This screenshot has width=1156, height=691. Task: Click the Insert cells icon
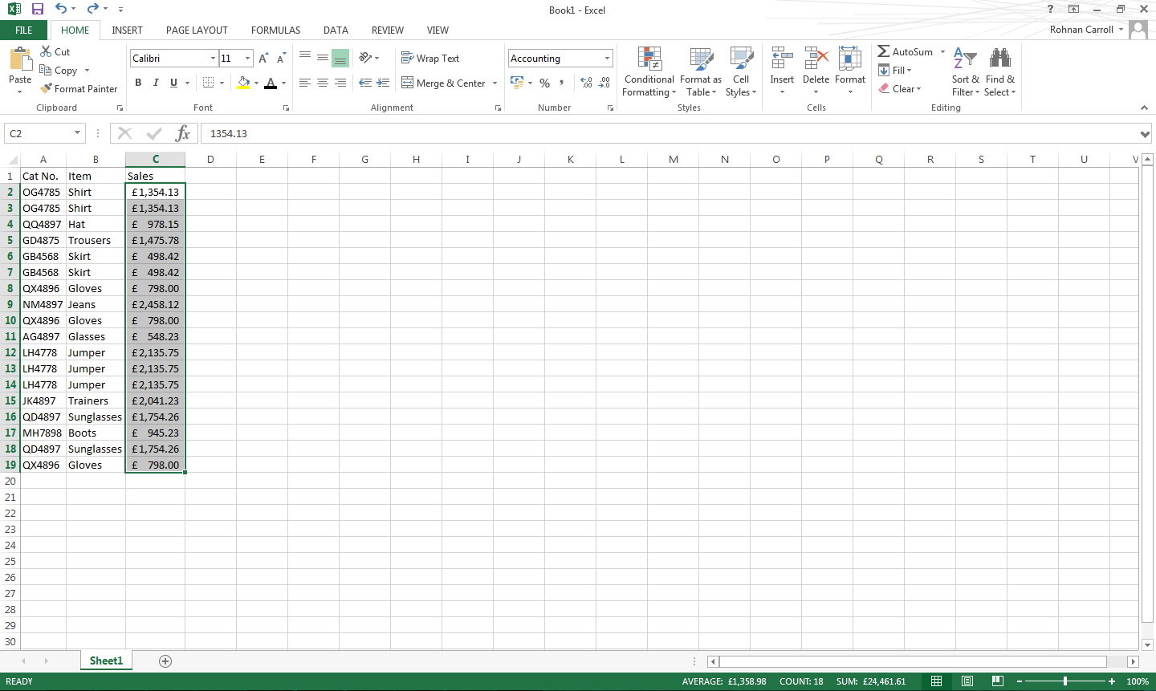782,59
